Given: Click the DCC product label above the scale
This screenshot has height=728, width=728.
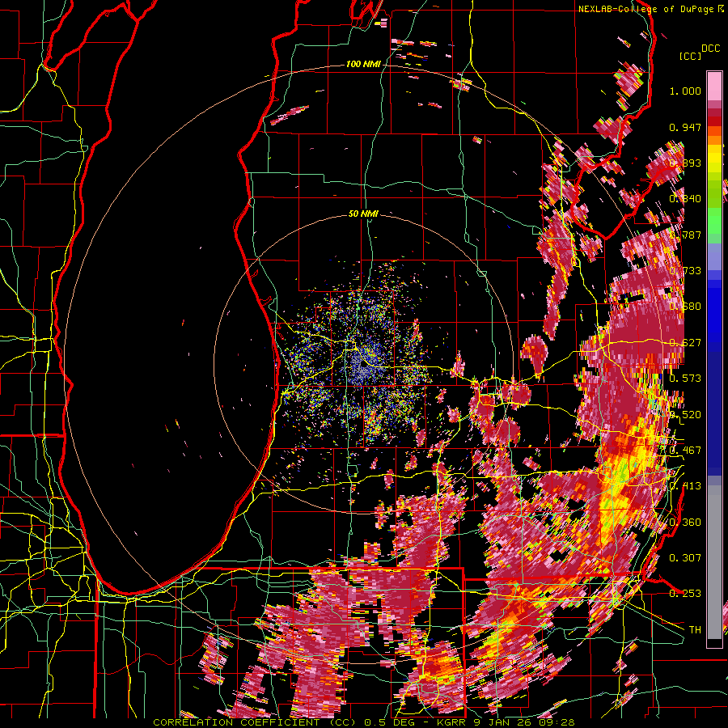Looking at the screenshot, I should (710, 49).
